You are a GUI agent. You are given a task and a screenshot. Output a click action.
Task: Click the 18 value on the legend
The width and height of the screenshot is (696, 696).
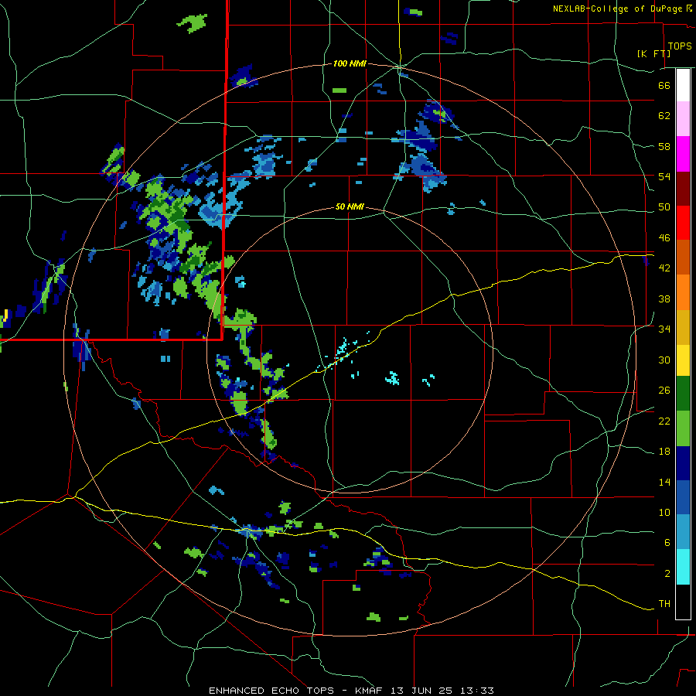[x=664, y=451]
